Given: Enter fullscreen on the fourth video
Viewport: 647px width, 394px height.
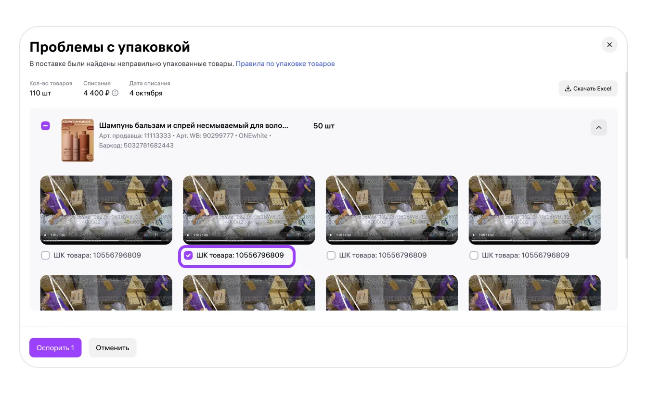Looking at the screenshot, I should (585, 235).
